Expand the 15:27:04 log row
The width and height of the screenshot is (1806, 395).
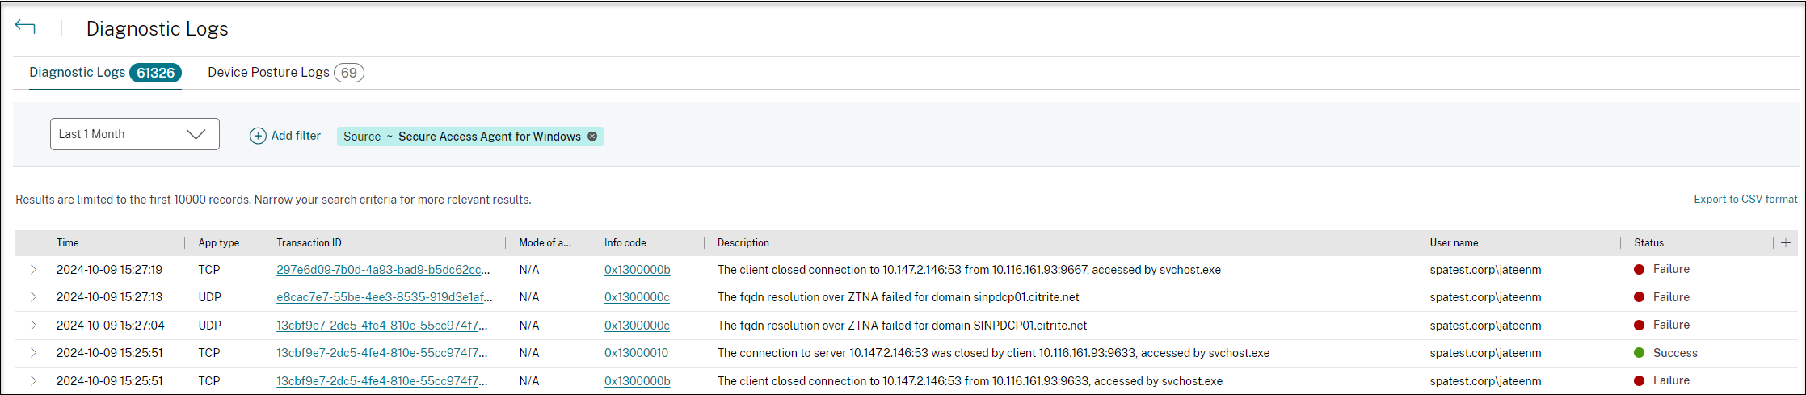[x=33, y=326]
